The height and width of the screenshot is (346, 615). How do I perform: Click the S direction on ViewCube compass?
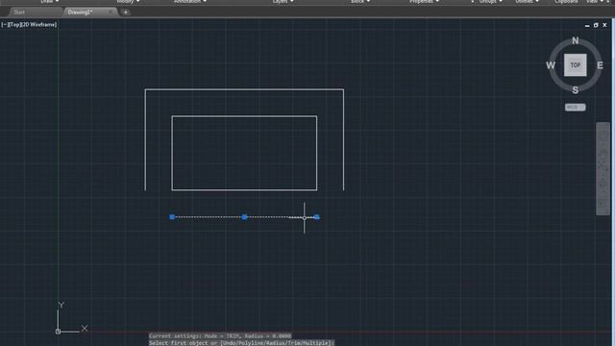[575, 90]
